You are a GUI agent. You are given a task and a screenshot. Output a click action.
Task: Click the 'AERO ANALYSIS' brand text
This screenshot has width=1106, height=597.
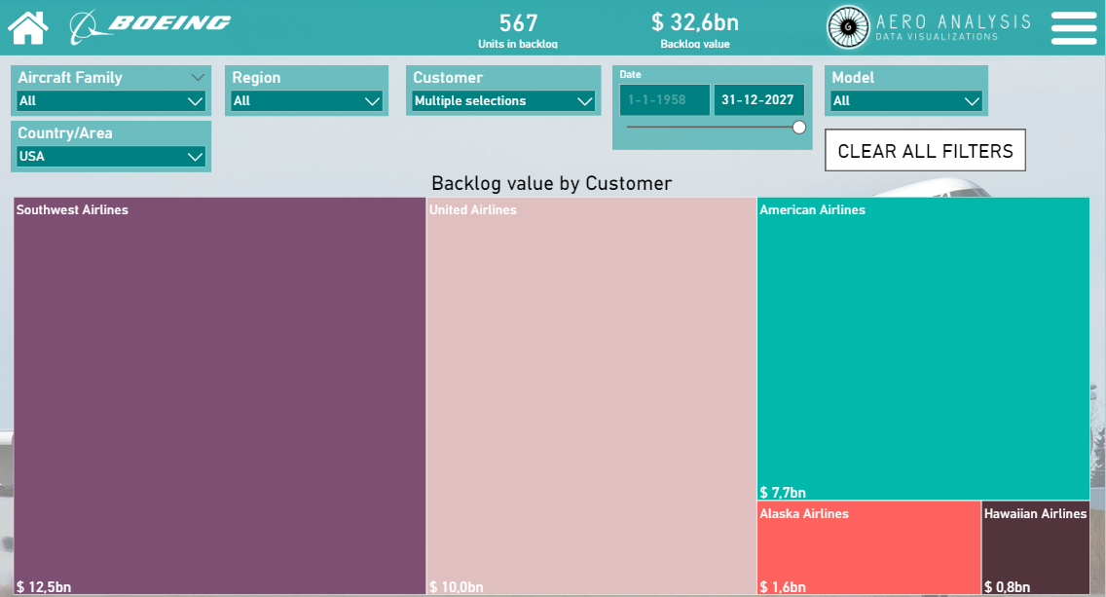pos(954,21)
